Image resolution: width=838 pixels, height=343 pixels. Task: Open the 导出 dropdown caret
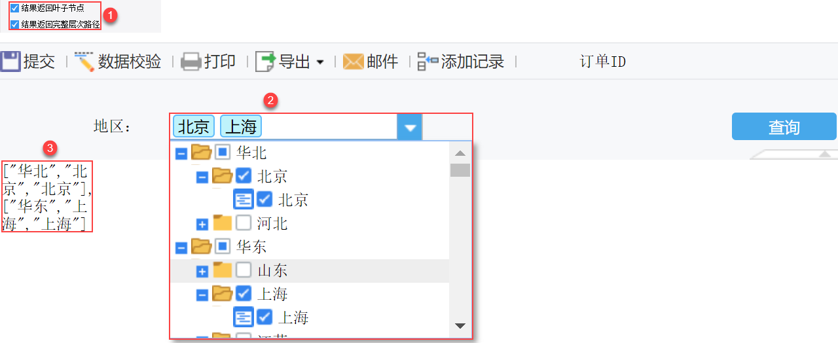[x=320, y=63]
